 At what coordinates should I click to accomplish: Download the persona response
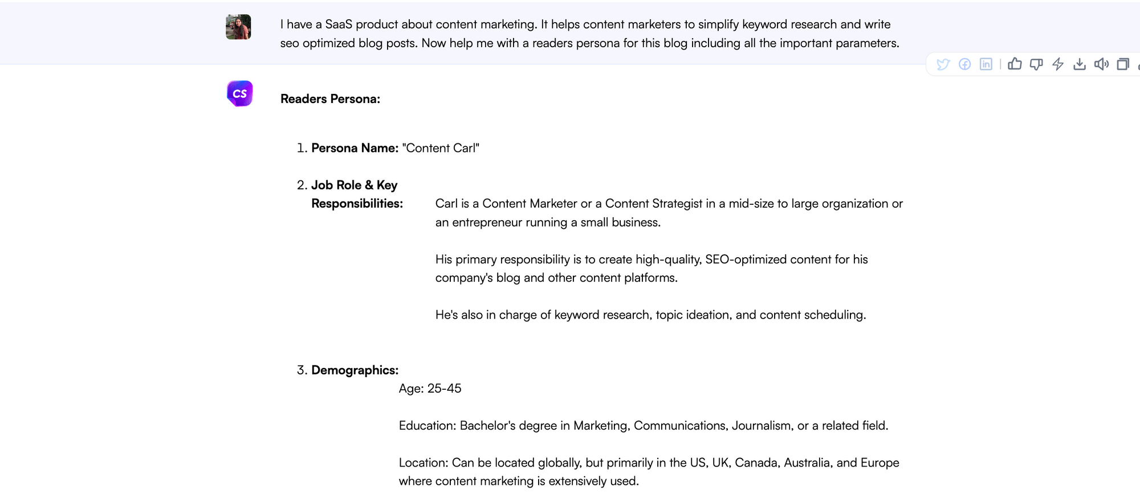1080,64
